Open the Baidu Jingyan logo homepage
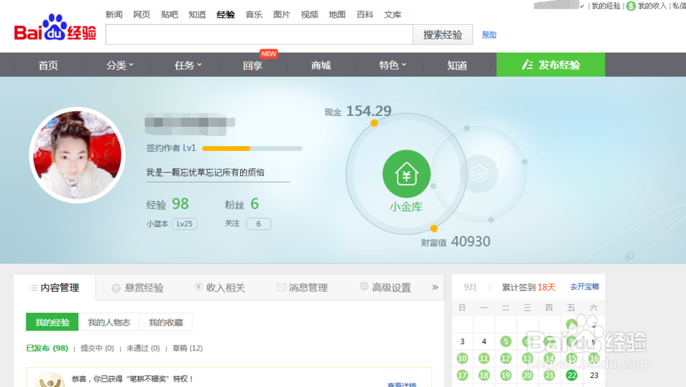This screenshot has width=686, height=387. tap(55, 28)
